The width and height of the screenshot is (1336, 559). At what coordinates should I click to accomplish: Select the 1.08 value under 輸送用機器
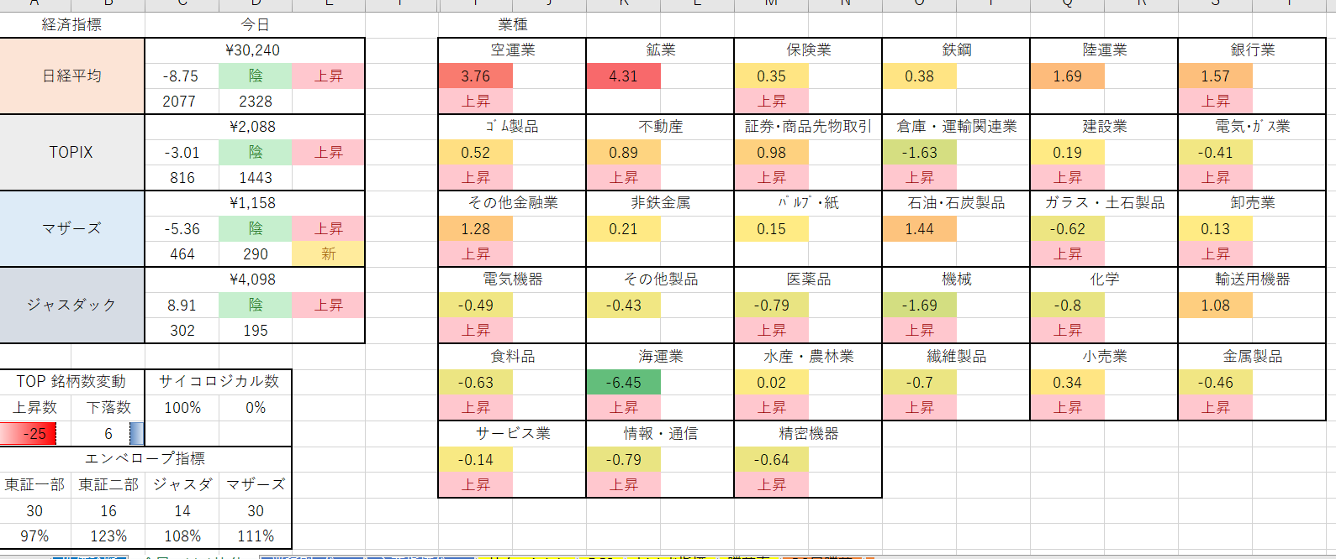pos(1215,306)
